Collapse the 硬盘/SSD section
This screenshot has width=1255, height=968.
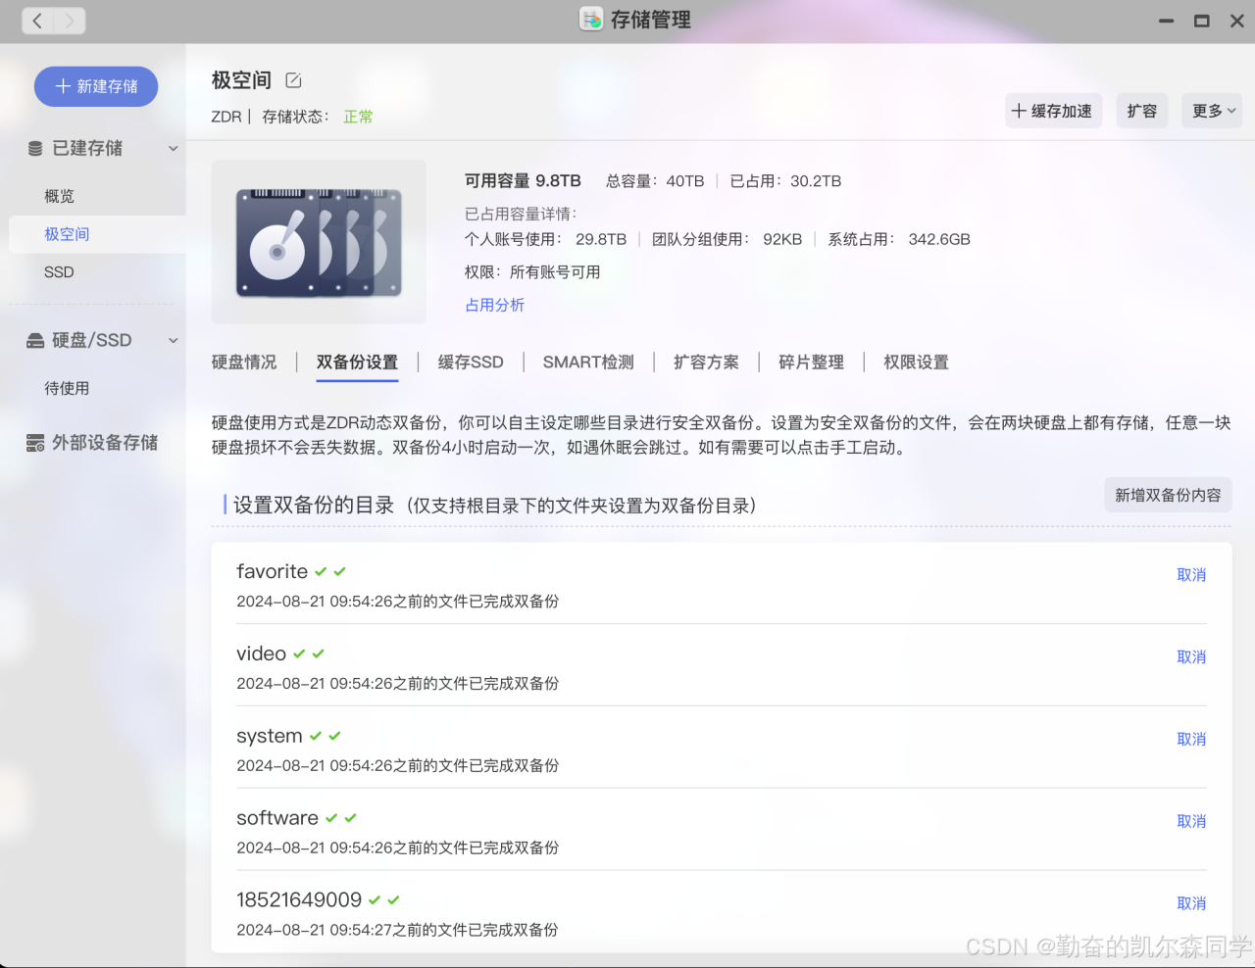[x=173, y=339]
